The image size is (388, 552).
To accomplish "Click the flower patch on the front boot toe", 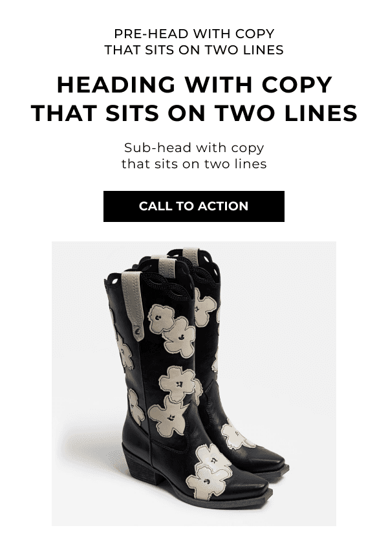I will coord(210,471).
